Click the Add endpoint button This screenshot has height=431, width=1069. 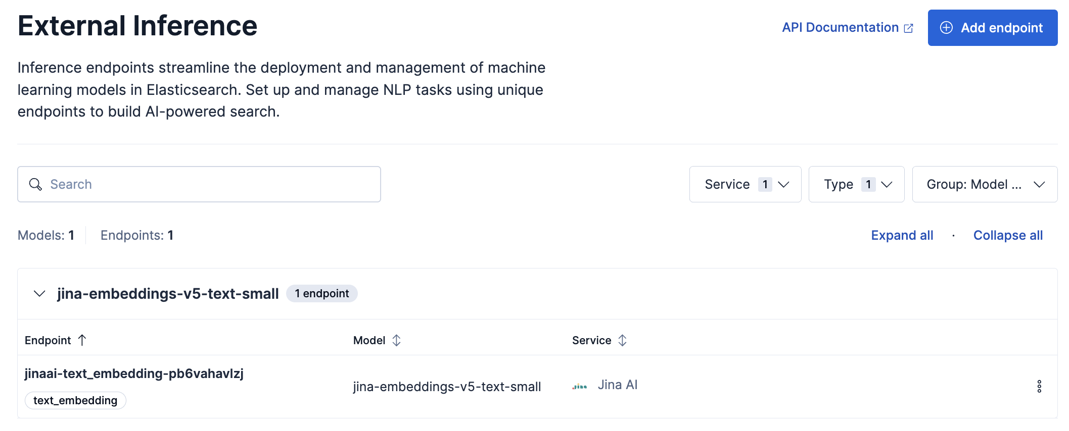click(x=992, y=28)
